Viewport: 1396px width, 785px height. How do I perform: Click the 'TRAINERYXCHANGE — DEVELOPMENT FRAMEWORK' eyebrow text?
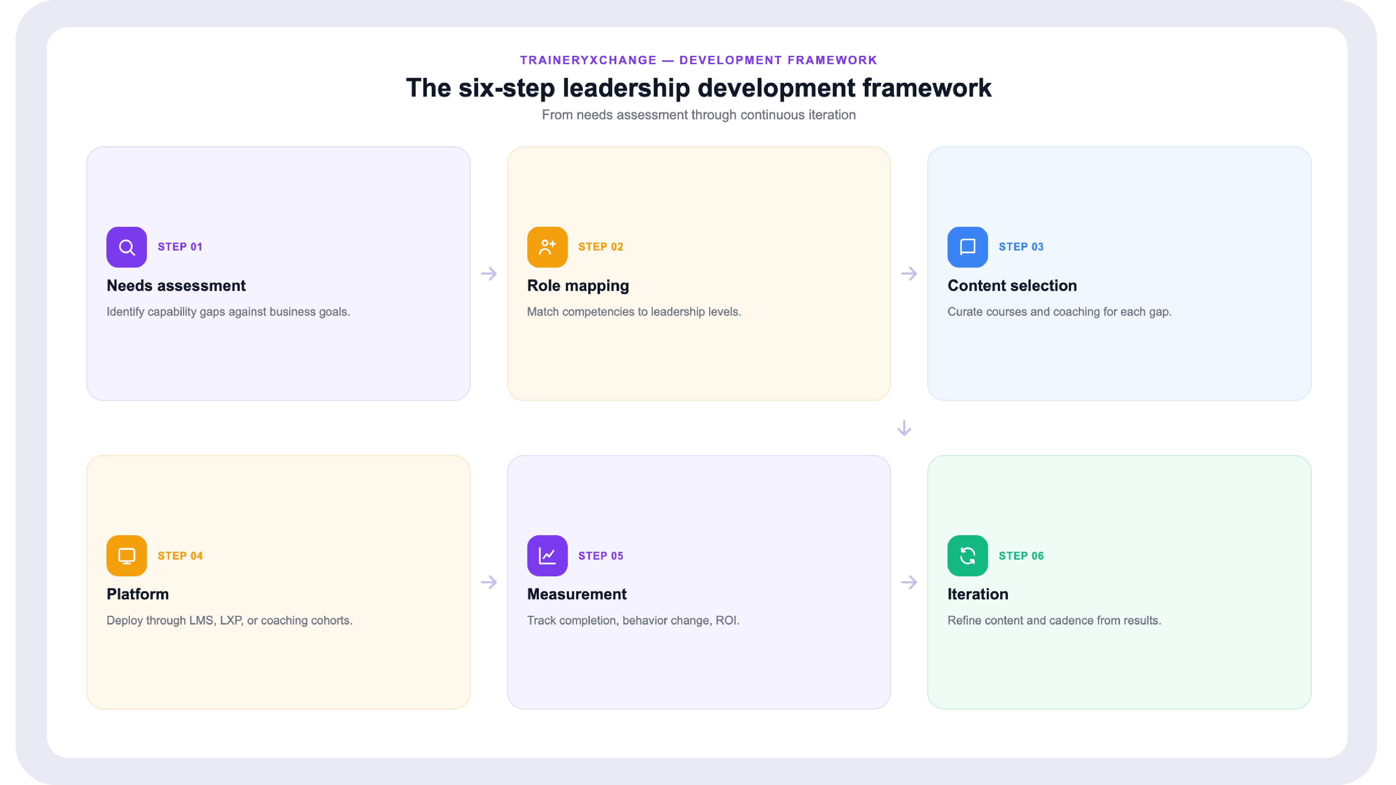pos(699,60)
